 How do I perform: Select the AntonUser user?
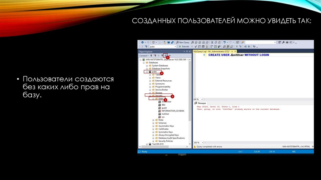coord(166,102)
